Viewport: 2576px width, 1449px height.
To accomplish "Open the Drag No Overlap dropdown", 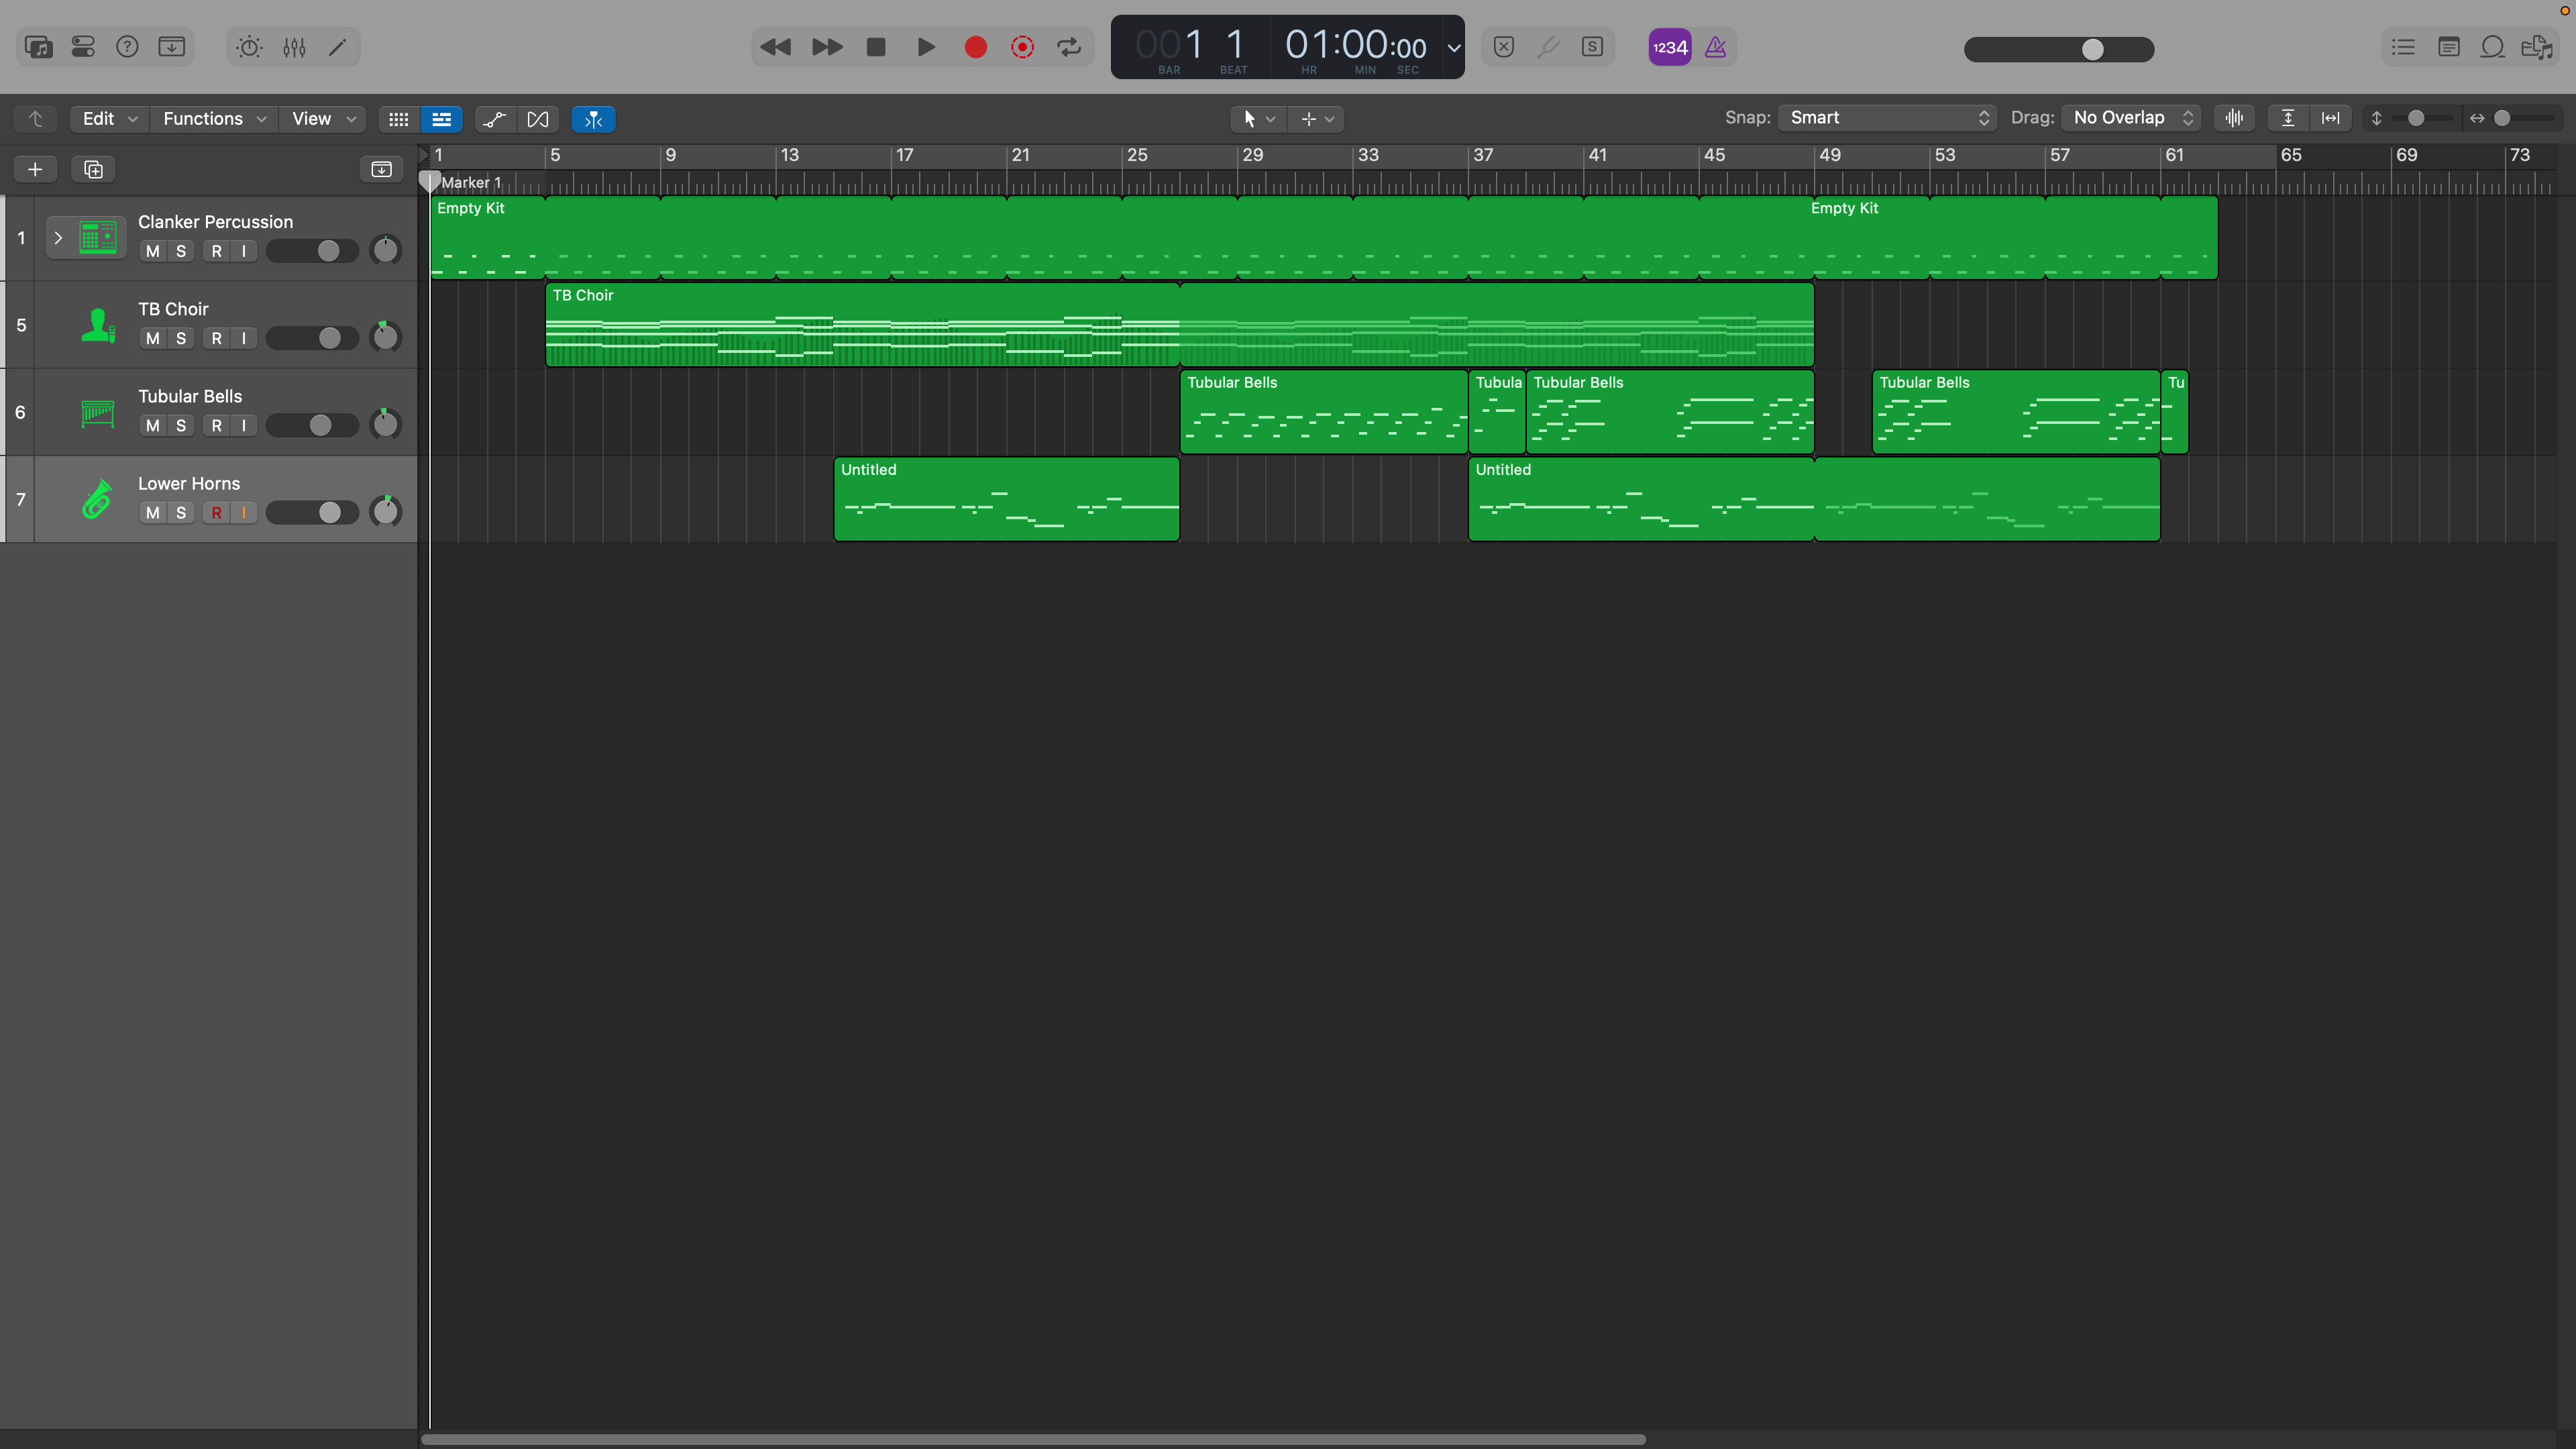I will [x=2131, y=118].
